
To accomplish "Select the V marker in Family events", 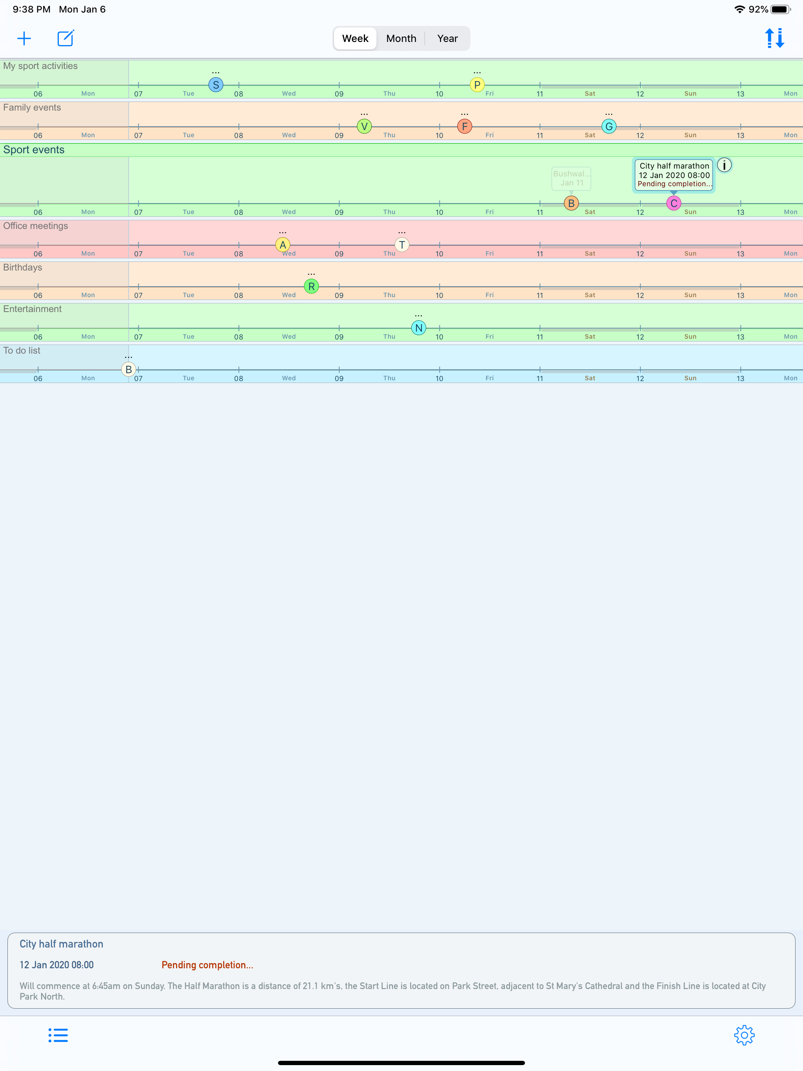I will [x=364, y=126].
